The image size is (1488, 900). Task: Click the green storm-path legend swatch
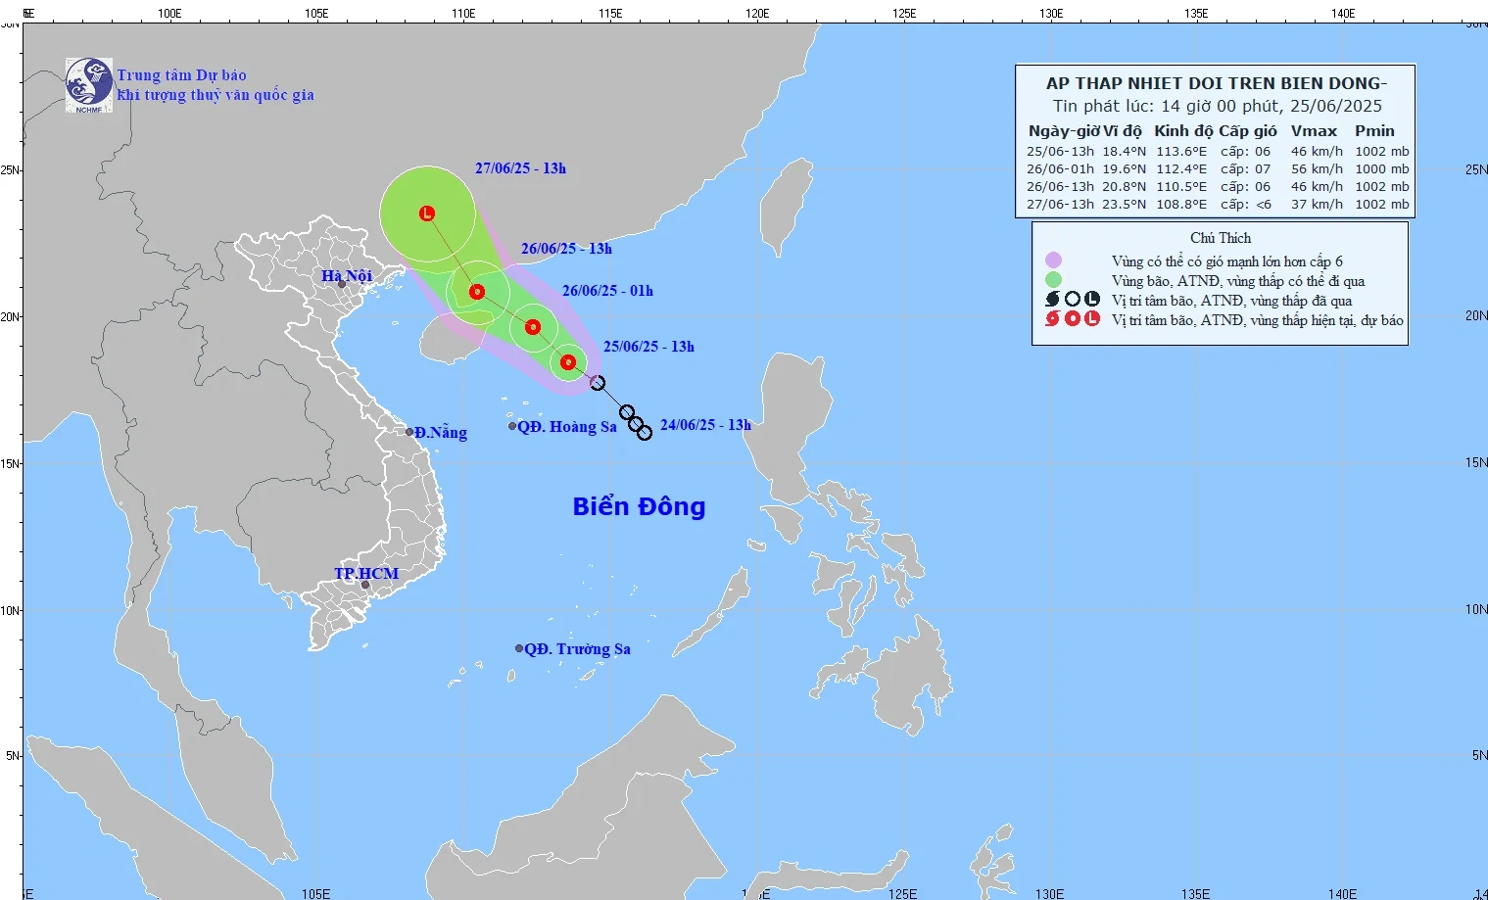(1053, 280)
